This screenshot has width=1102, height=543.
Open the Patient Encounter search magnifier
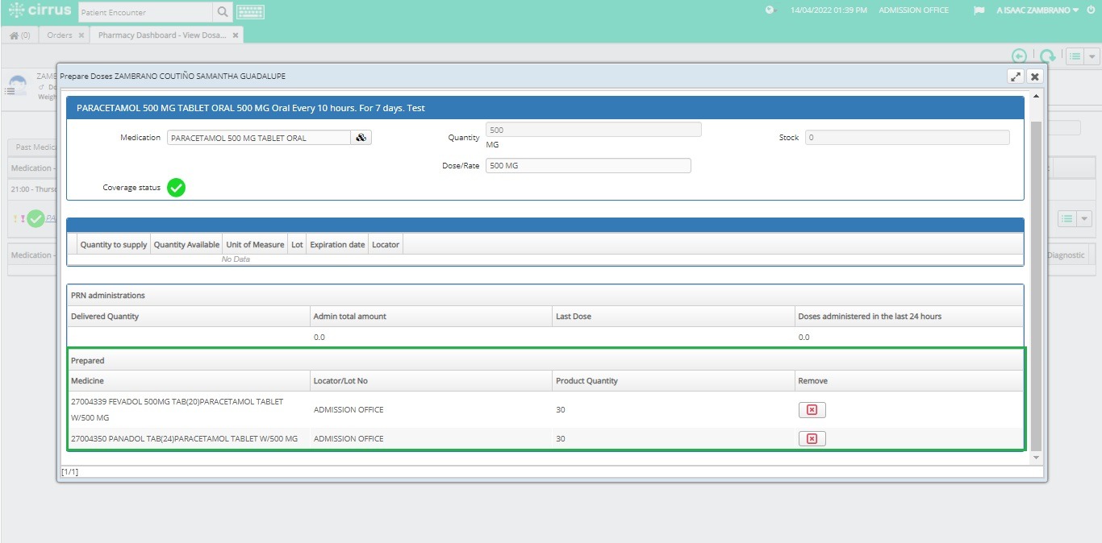click(222, 12)
